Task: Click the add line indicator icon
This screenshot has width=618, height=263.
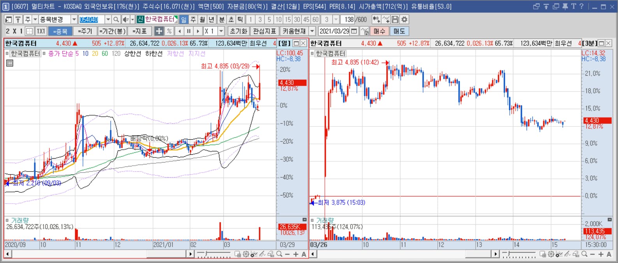Action: pos(386,19)
